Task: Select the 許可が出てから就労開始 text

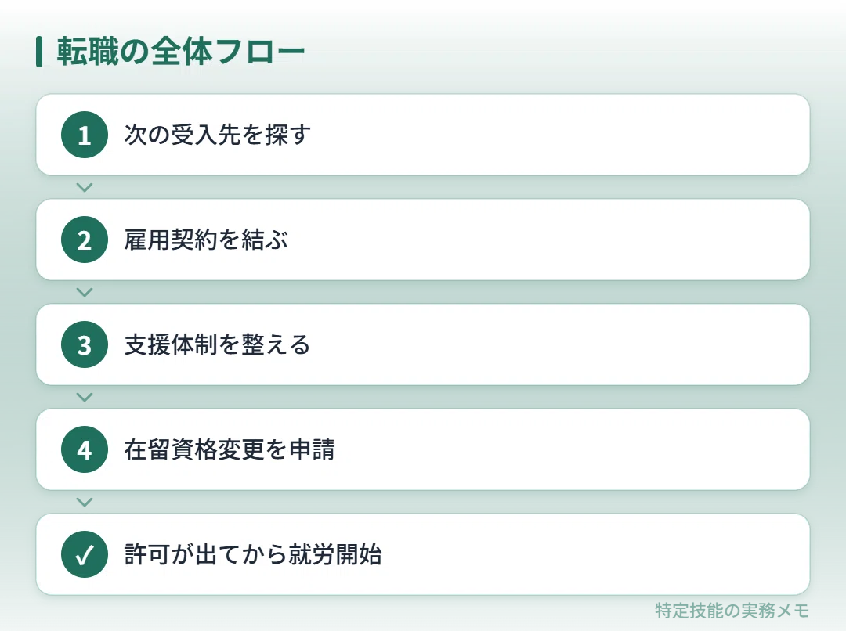Action: [x=253, y=554]
